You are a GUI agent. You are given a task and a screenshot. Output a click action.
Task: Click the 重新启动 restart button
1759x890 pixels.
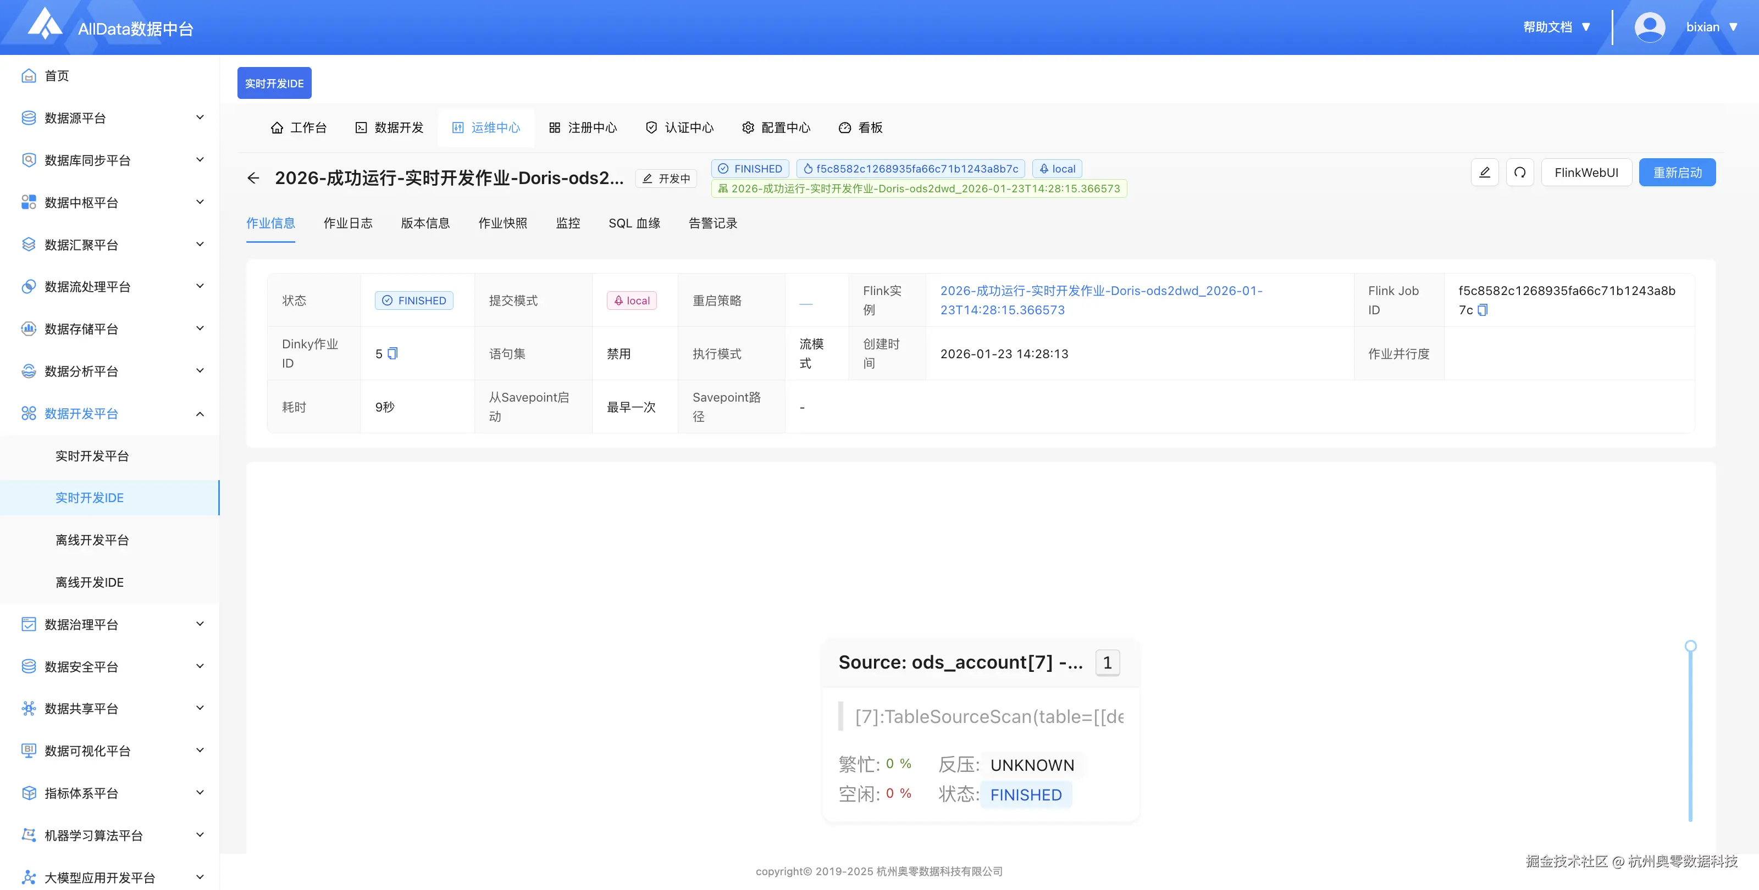tap(1677, 172)
